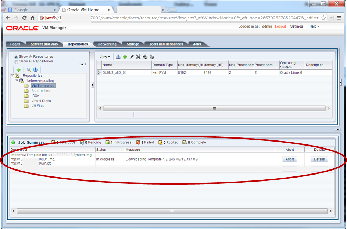This screenshot has width=347, height=229.
Task: Click green plus above repository tree
Action: (18, 70)
